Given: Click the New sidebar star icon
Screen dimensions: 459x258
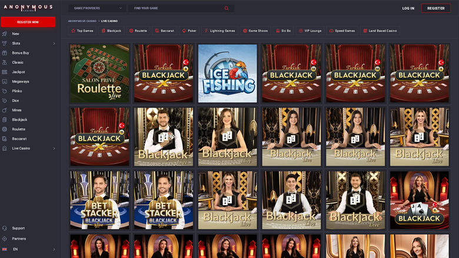Looking at the screenshot, I should click(4, 34).
